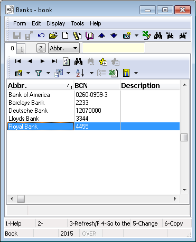
Task: Open dropdown arrow beside yellow columns icon
Action: (136, 73)
